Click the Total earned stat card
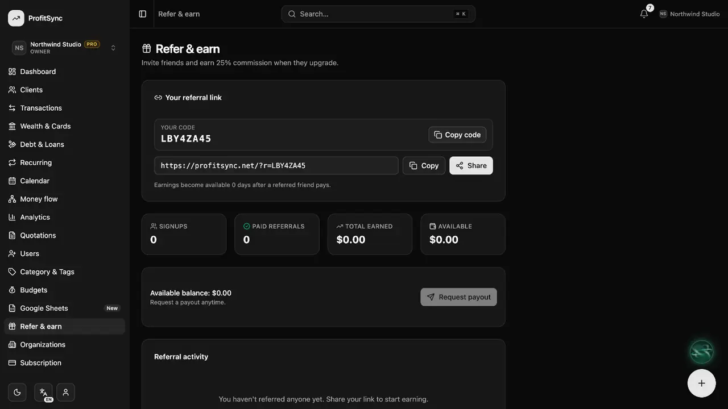Screen dimensions: 728x409 coord(370,234)
